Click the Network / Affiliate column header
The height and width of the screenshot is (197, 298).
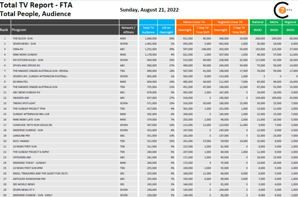[x=129, y=29]
